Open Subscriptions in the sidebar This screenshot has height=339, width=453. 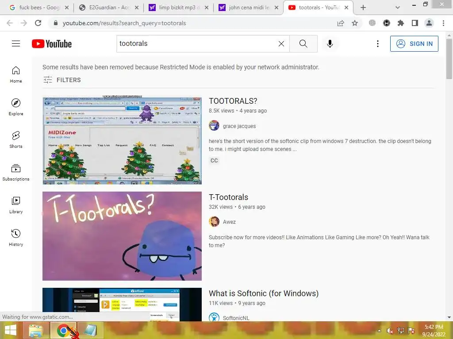click(x=16, y=173)
